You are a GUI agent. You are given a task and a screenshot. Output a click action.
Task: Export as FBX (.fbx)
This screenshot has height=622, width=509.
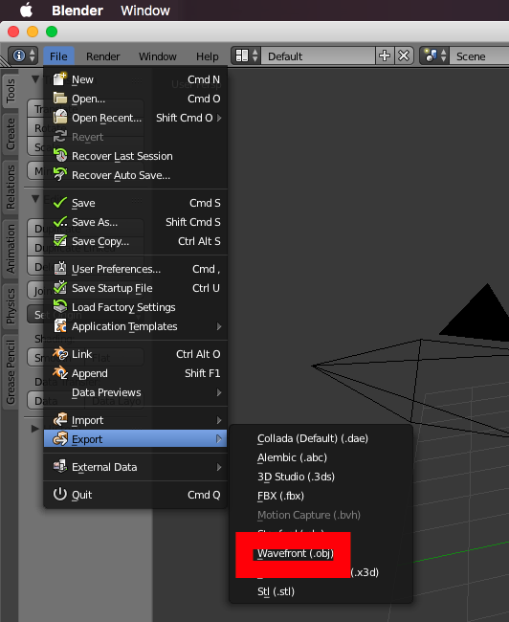[321, 496]
